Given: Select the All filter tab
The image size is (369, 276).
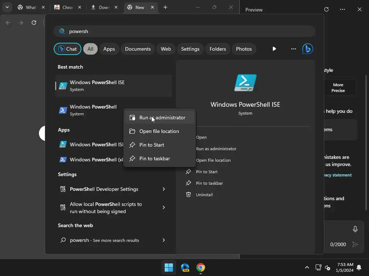Looking at the screenshot, I should coord(90,49).
